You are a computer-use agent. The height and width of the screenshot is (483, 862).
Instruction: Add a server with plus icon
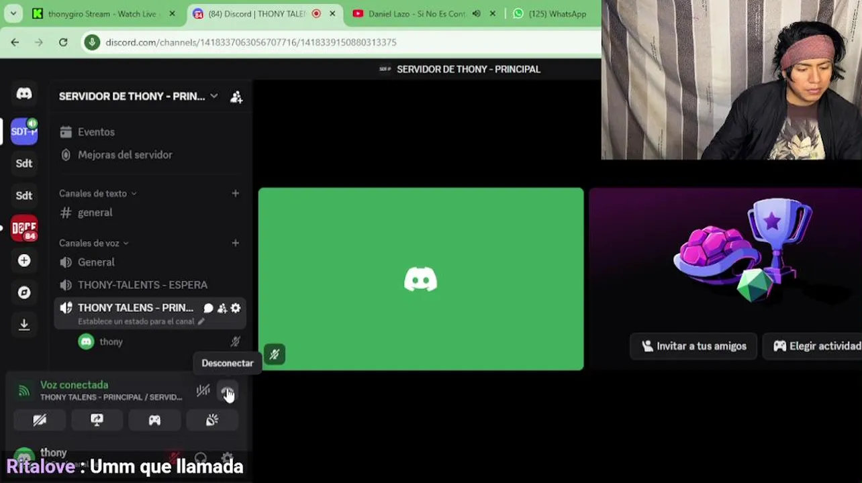24,260
